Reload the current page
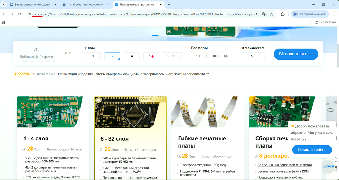The image size is (339, 180). tap(20, 14)
